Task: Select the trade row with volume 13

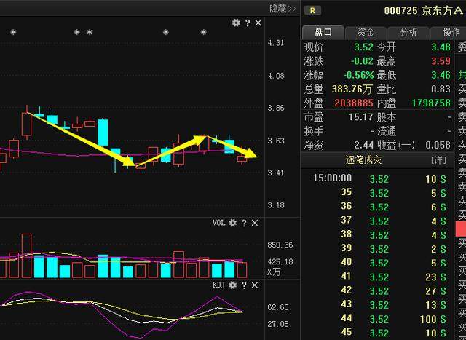Action: coord(377,304)
